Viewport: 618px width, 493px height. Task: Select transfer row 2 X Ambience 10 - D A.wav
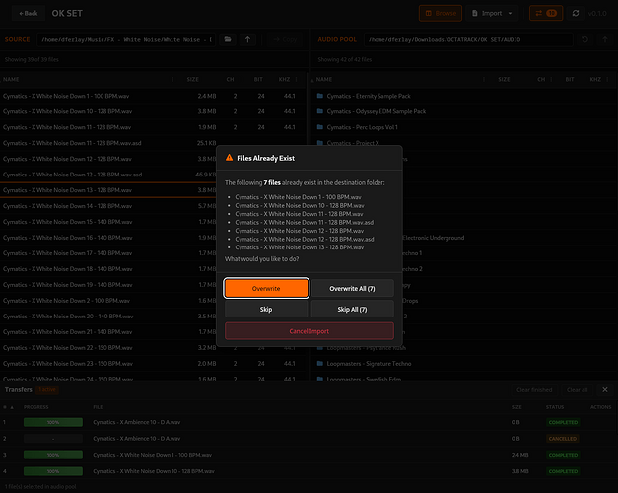coord(309,439)
